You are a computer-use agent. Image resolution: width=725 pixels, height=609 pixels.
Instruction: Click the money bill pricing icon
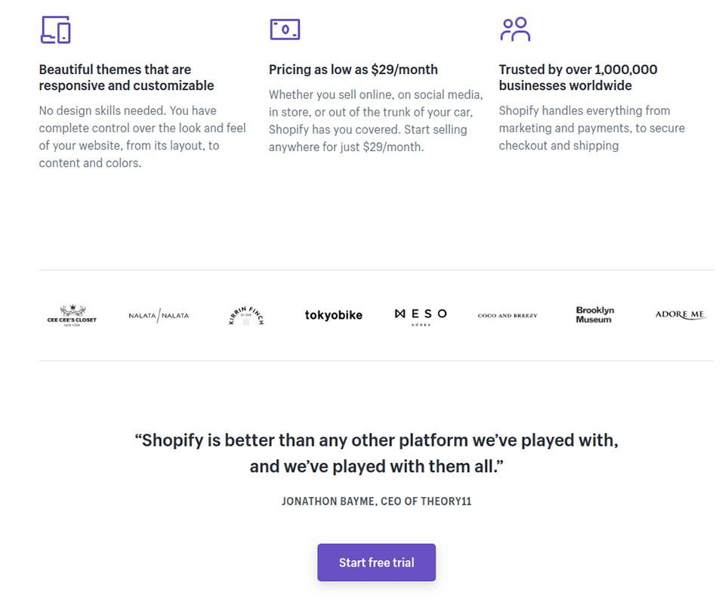click(285, 29)
